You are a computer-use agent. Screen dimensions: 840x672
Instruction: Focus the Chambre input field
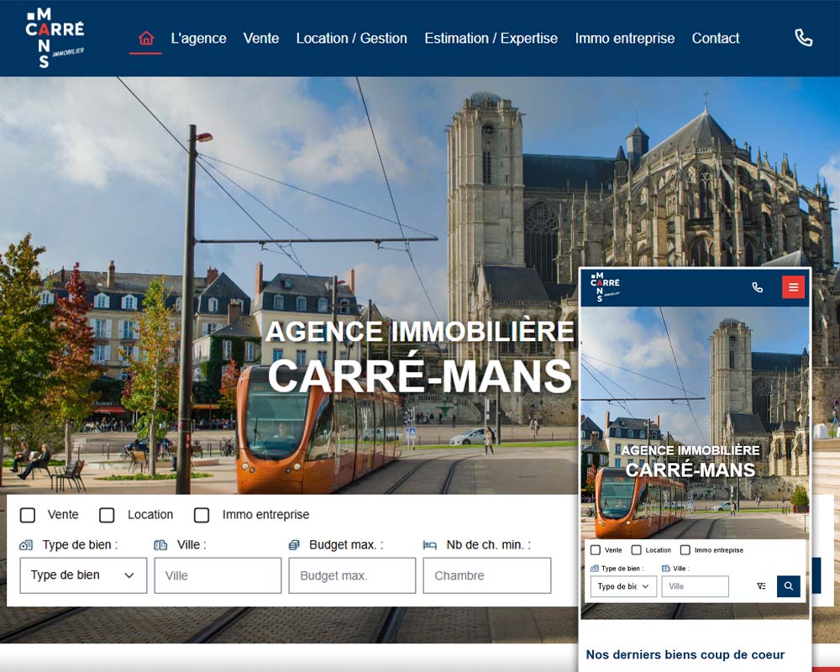point(487,575)
